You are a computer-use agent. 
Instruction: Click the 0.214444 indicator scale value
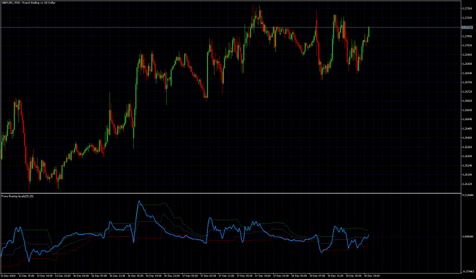pyautogui.click(x=467, y=196)
